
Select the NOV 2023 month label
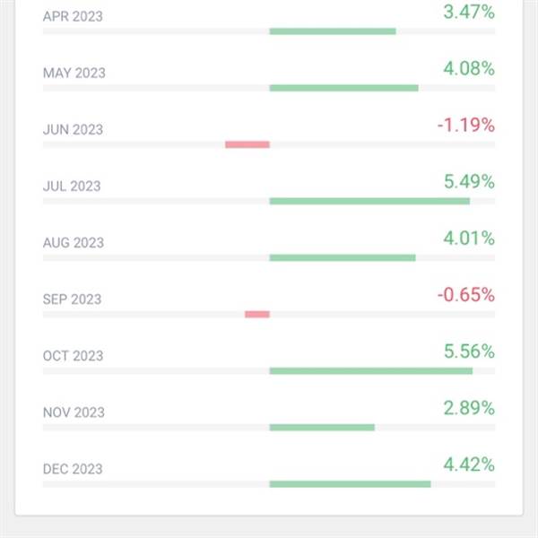pos(74,412)
